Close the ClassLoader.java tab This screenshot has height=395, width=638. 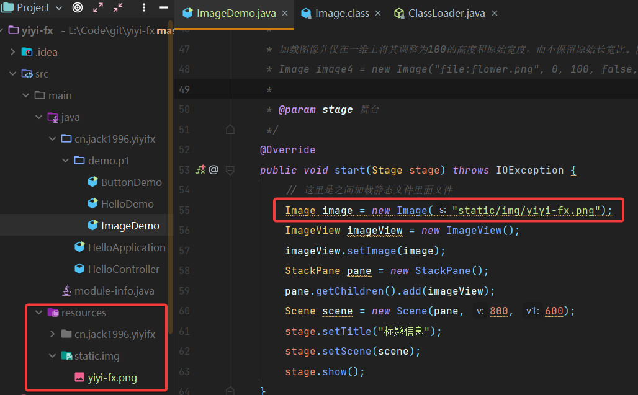[x=495, y=14]
